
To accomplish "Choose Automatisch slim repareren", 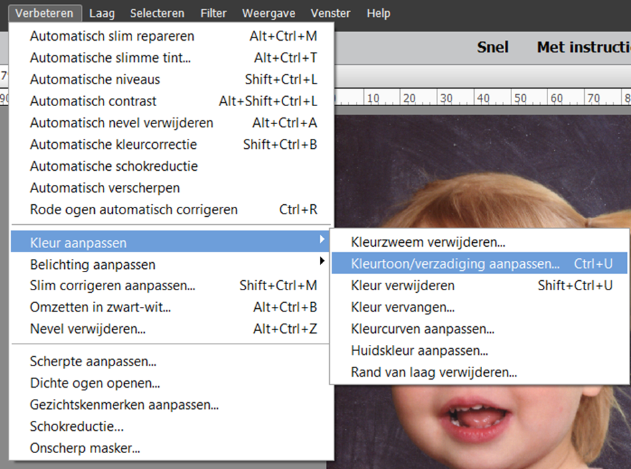I will tap(112, 36).
